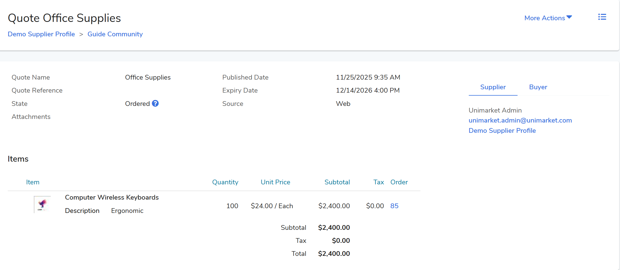Sort by the Quantity column header
The height and width of the screenshot is (270, 620).
[x=225, y=182]
